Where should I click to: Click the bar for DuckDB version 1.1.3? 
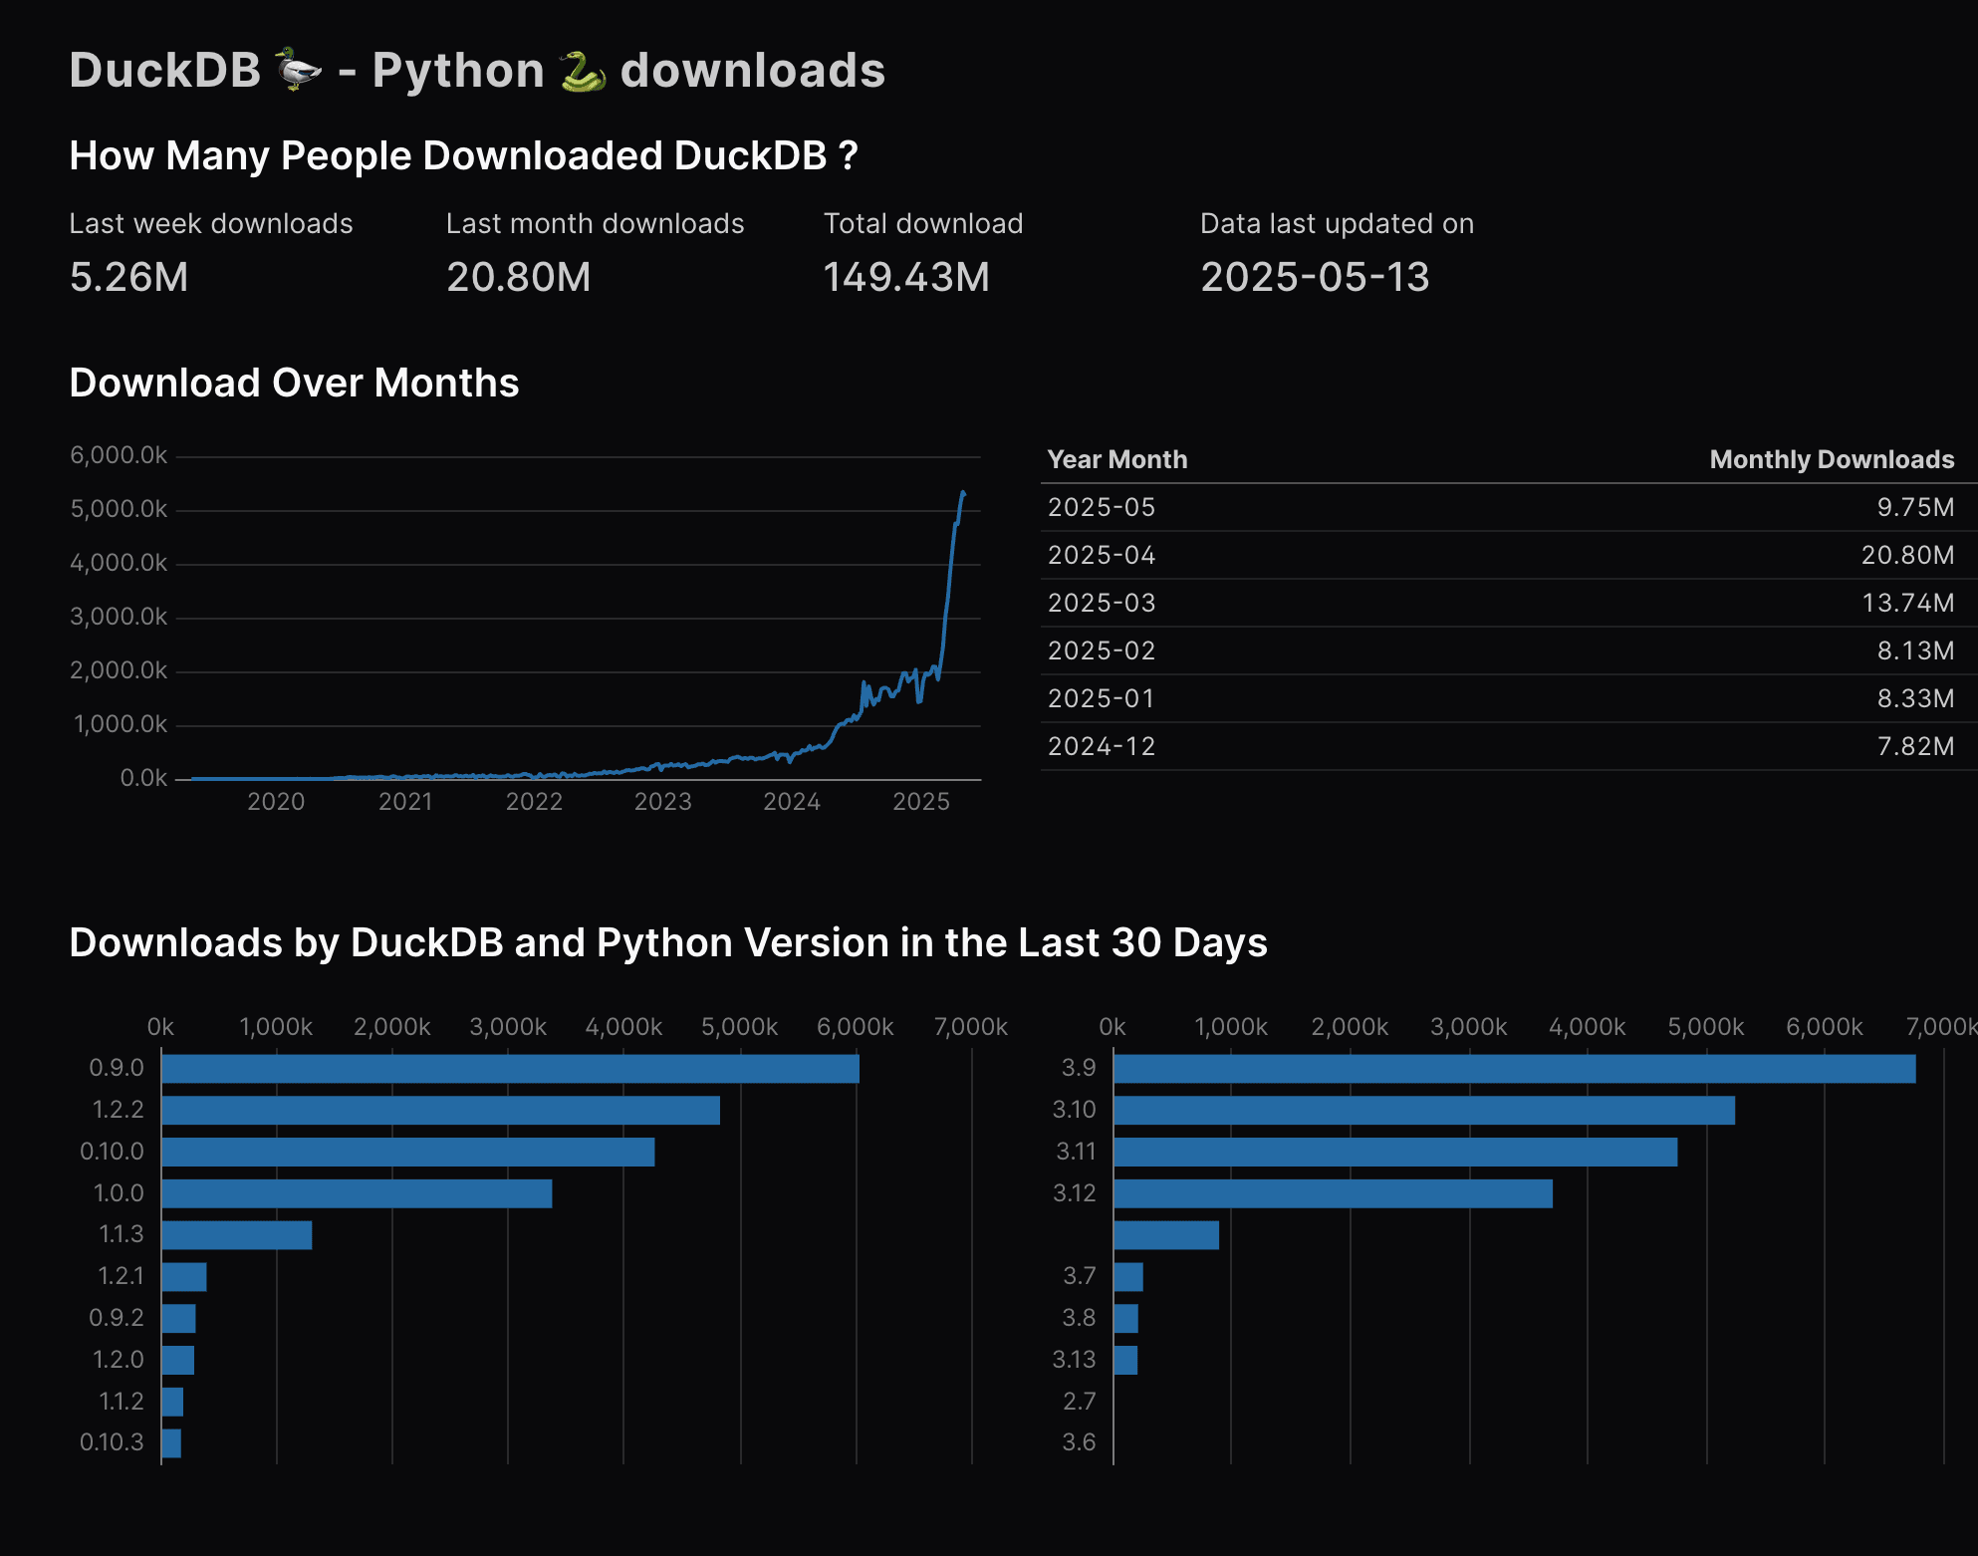click(236, 1235)
